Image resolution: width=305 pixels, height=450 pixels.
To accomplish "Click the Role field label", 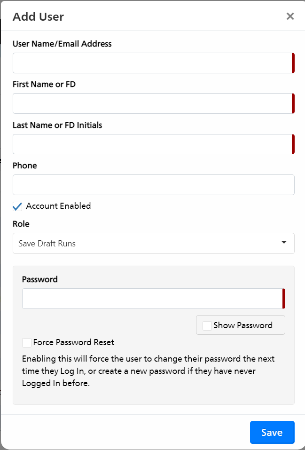I will tap(21, 224).
